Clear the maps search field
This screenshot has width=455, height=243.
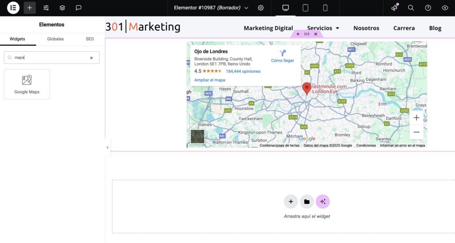92,58
